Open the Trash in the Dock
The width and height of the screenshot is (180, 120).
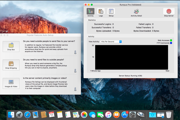click(x=168, y=114)
